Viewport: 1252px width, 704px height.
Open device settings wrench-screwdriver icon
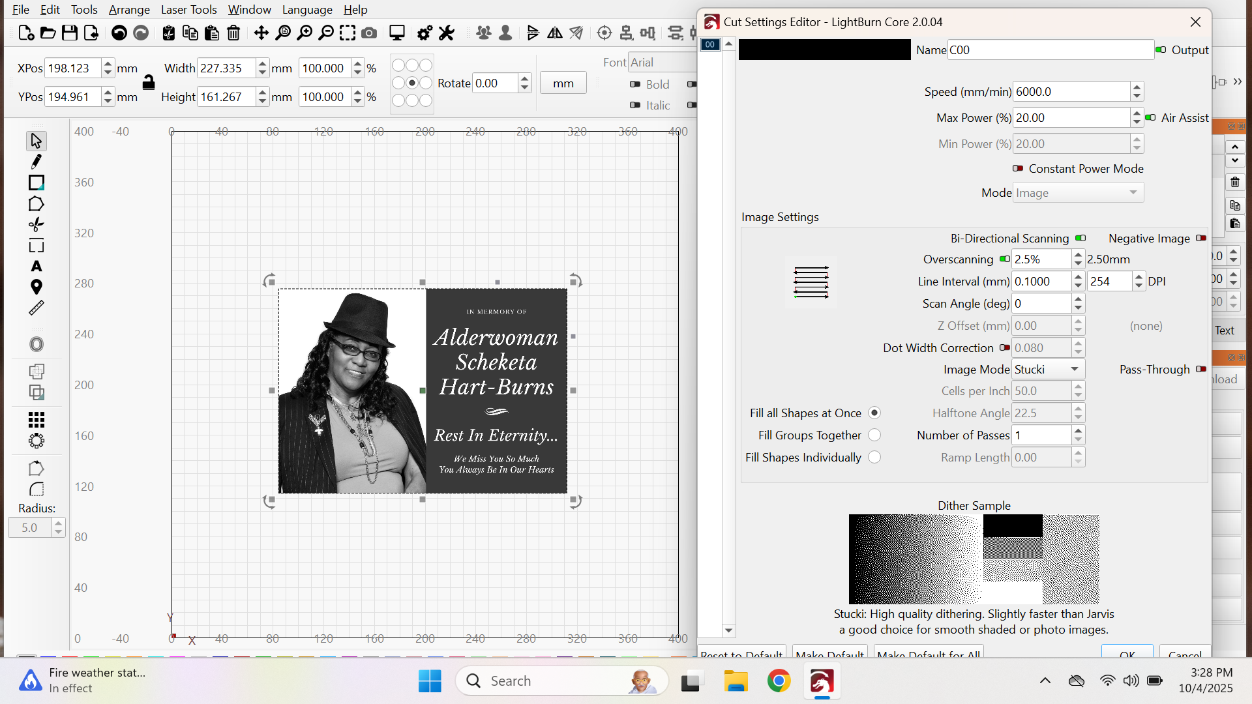pos(447,33)
